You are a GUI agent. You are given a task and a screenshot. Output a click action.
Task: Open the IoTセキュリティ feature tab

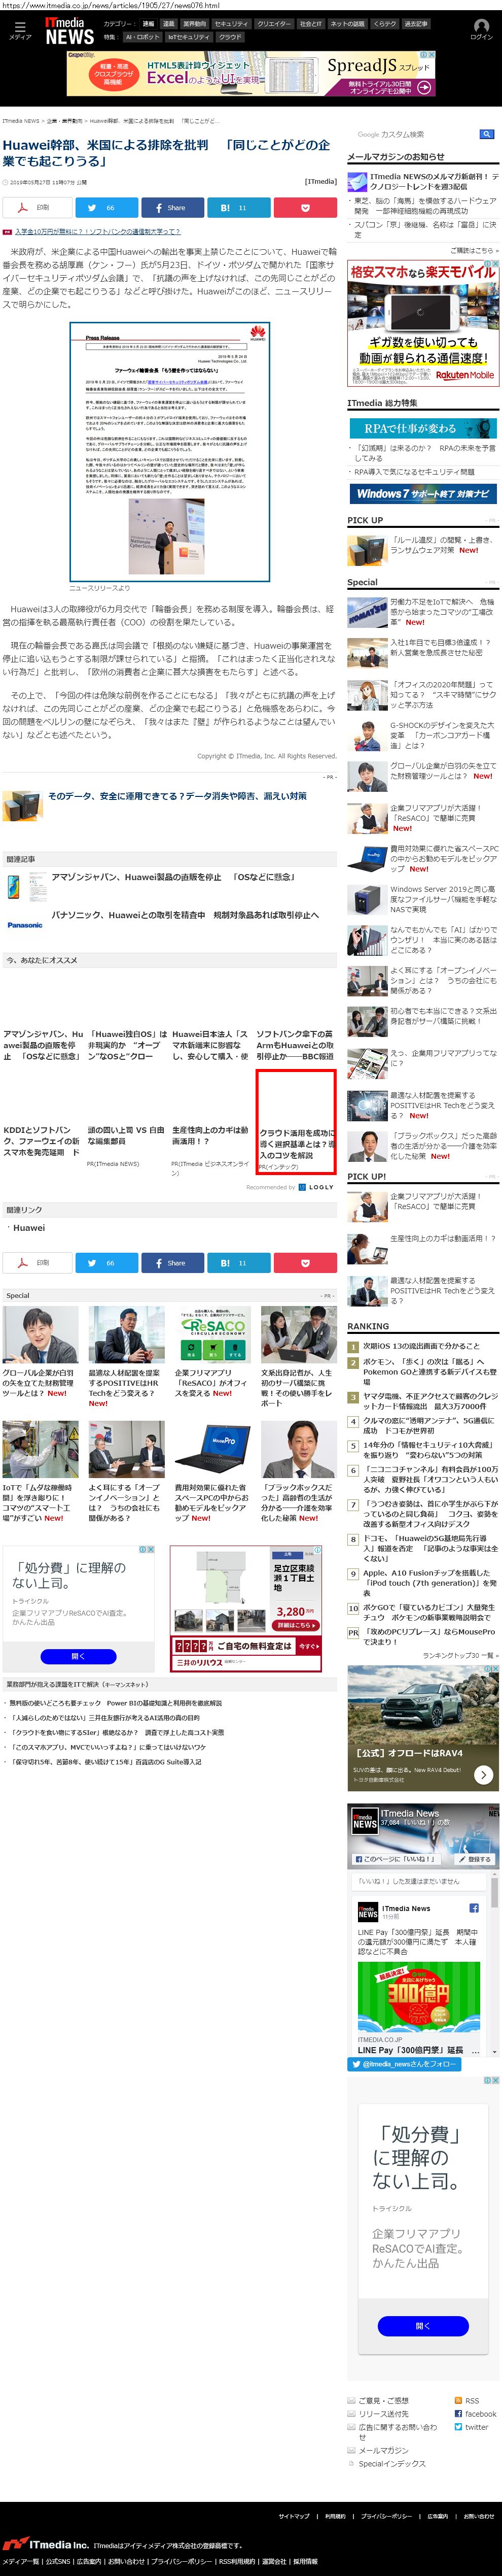click(x=190, y=37)
